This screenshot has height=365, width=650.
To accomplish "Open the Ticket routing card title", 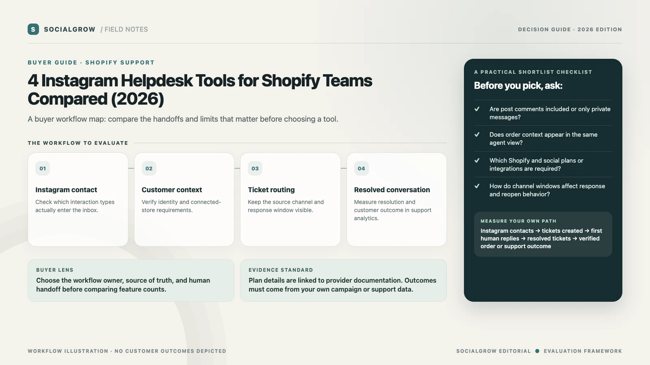I will pyautogui.click(x=271, y=190).
